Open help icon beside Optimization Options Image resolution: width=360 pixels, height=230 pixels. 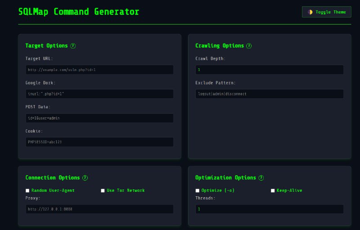[261, 178]
